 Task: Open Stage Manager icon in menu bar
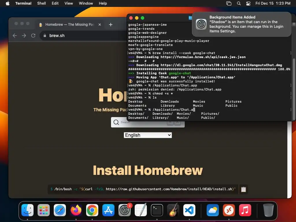pos(229,3)
